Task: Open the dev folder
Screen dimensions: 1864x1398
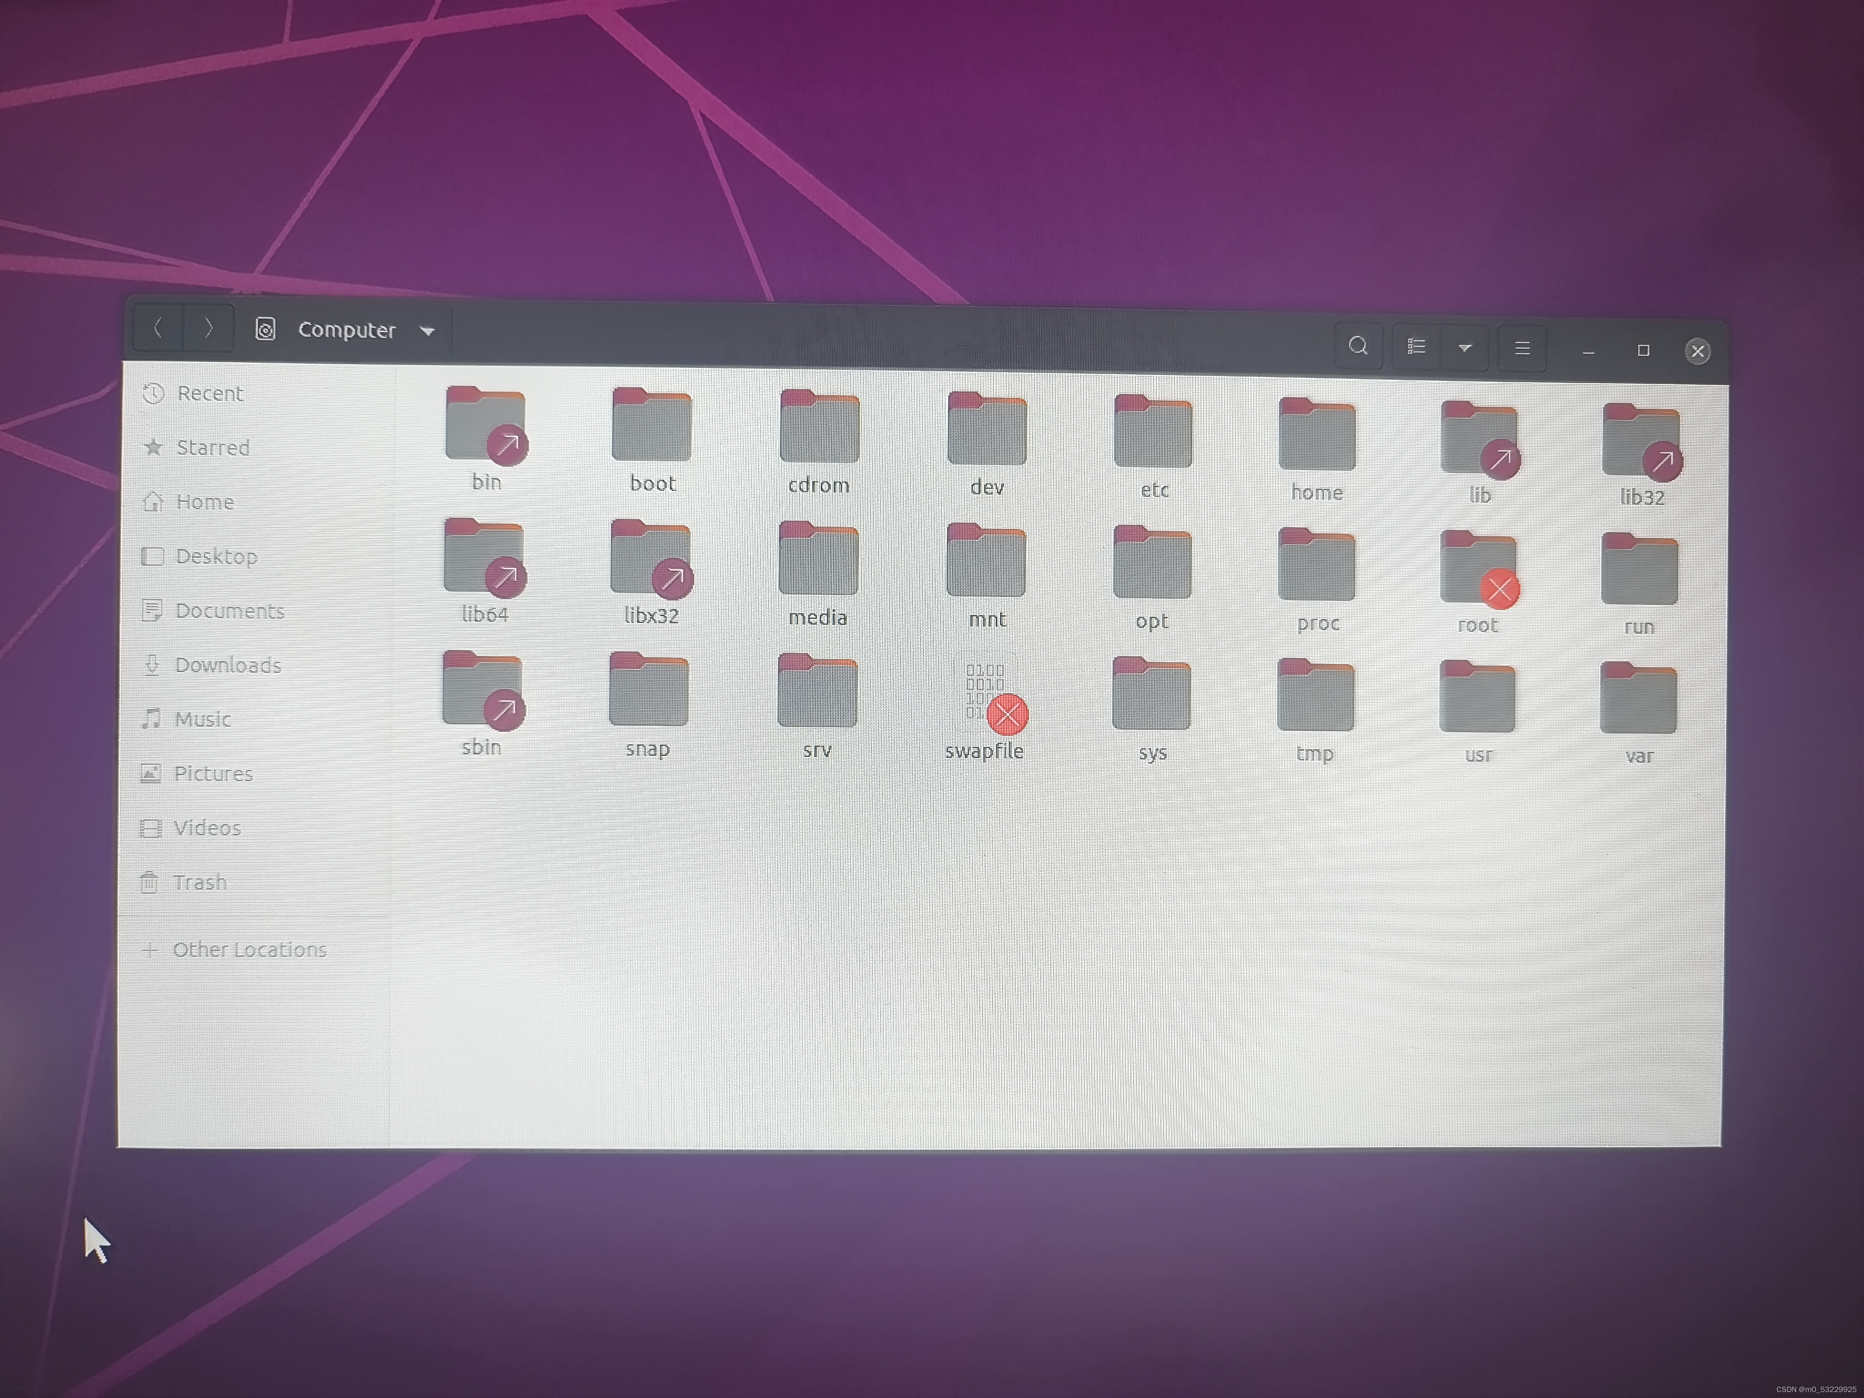Action: tap(987, 429)
